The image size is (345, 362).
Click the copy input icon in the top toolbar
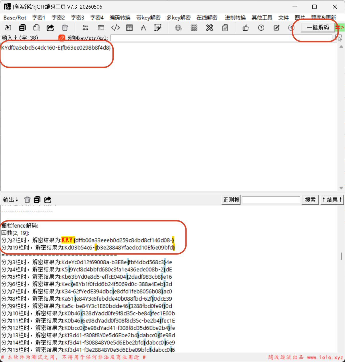point(22,28)
